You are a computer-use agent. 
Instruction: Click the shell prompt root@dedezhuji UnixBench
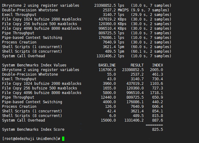pyautogui.click(x=31, y=139)
